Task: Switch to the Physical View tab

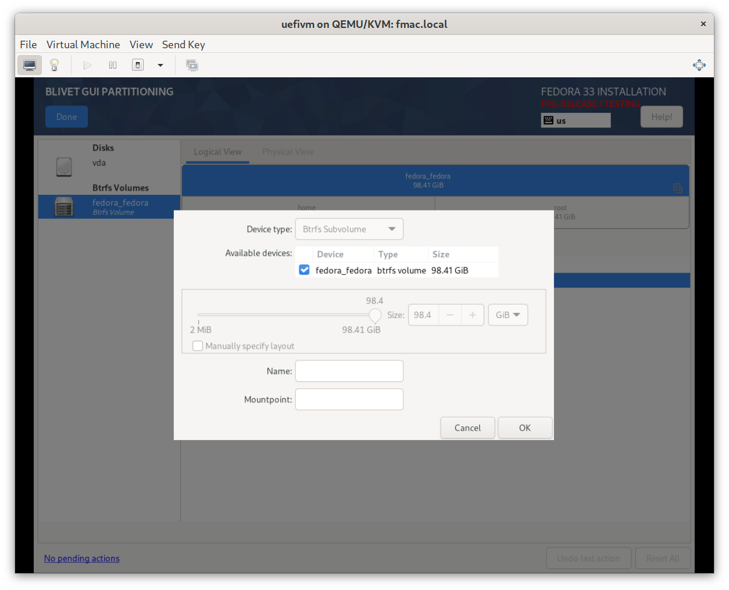Action: (x=288, y=152)
